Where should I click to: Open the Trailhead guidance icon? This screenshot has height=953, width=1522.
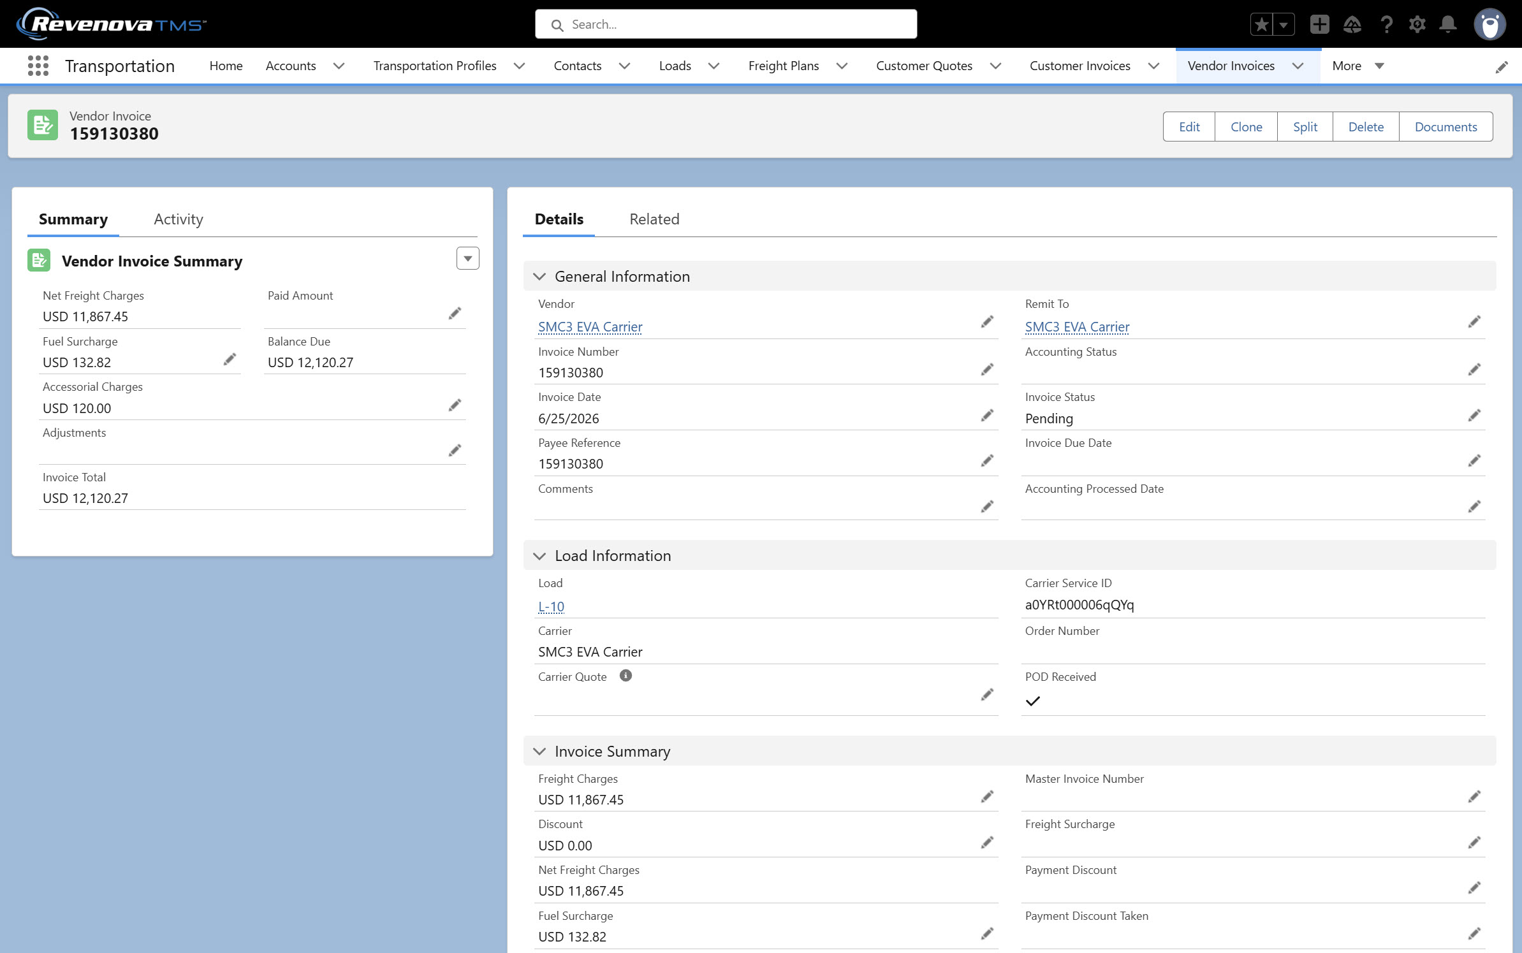1352,24
